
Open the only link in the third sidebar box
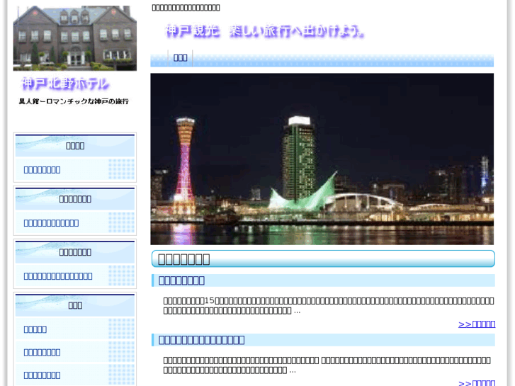pos(58,276)
